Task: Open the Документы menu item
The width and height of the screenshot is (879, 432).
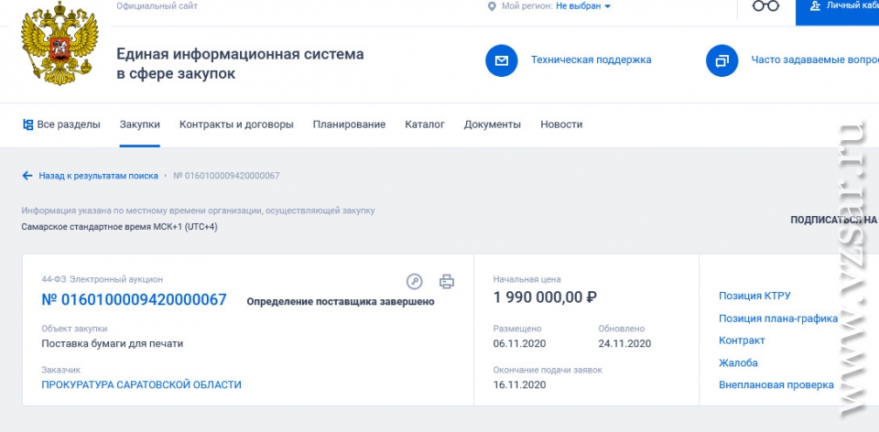Action: point(493,124)
